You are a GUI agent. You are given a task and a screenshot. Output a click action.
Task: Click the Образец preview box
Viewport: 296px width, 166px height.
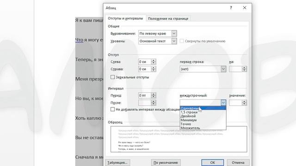point(179,139)
